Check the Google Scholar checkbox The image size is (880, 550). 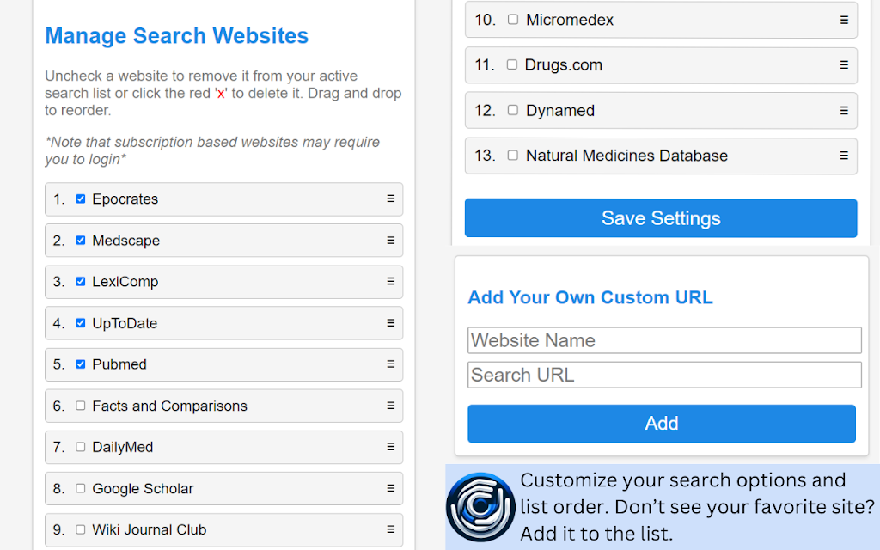[x=80, y=488]
